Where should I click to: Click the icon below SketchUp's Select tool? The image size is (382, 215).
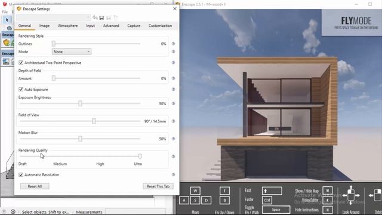pyautogui.click(x=10, y=28)
